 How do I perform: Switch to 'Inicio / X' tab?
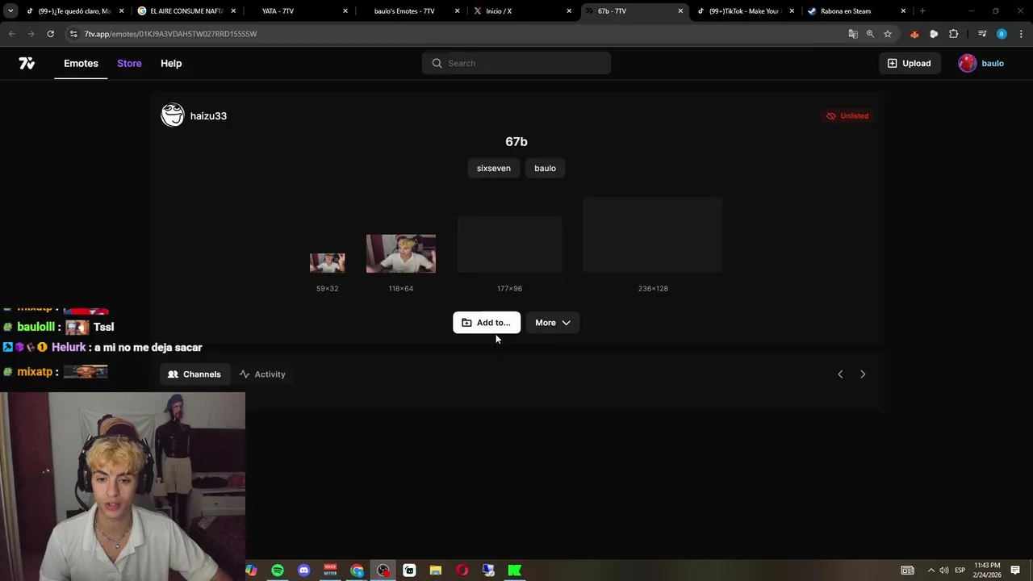(523, 11)
